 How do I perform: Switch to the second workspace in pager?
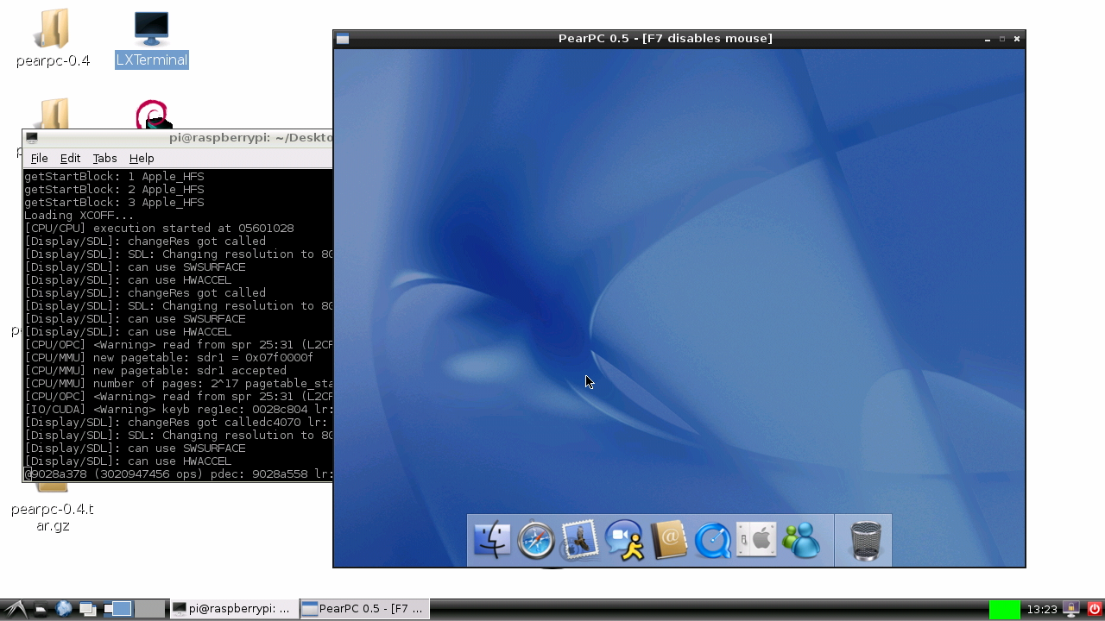coord(149,609)
